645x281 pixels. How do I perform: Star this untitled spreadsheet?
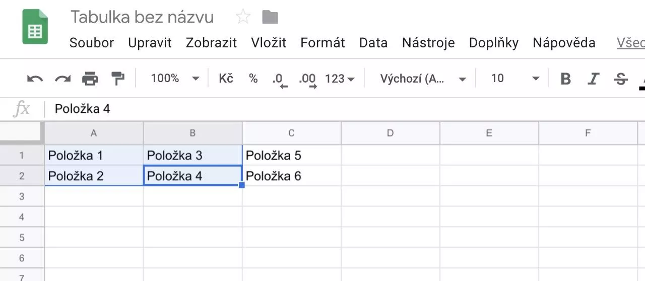(243, 17)
